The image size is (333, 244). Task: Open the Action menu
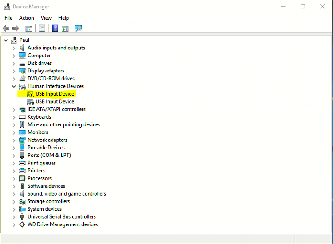(x=27, y=18)
